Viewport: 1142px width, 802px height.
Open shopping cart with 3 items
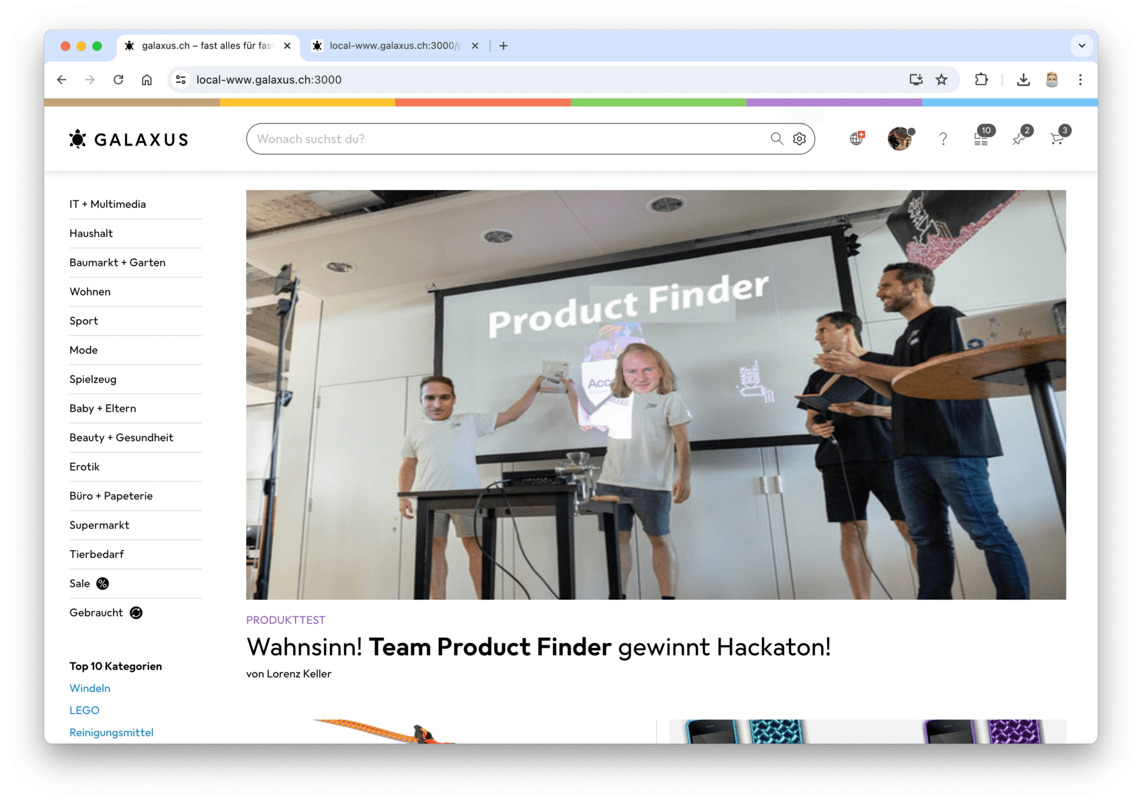(1059, 137)
